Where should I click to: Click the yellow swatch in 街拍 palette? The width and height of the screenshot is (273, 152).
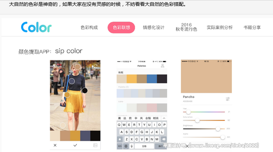pos(132,79)
